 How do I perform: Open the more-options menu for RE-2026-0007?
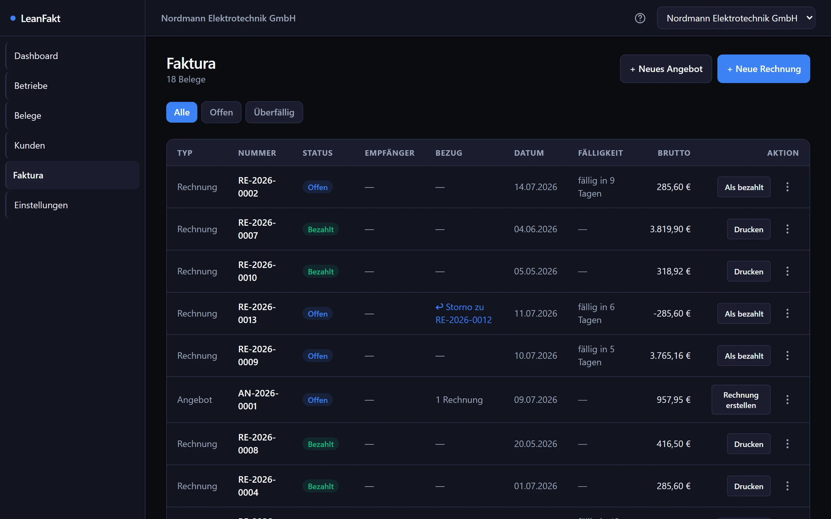click(788, 229)
